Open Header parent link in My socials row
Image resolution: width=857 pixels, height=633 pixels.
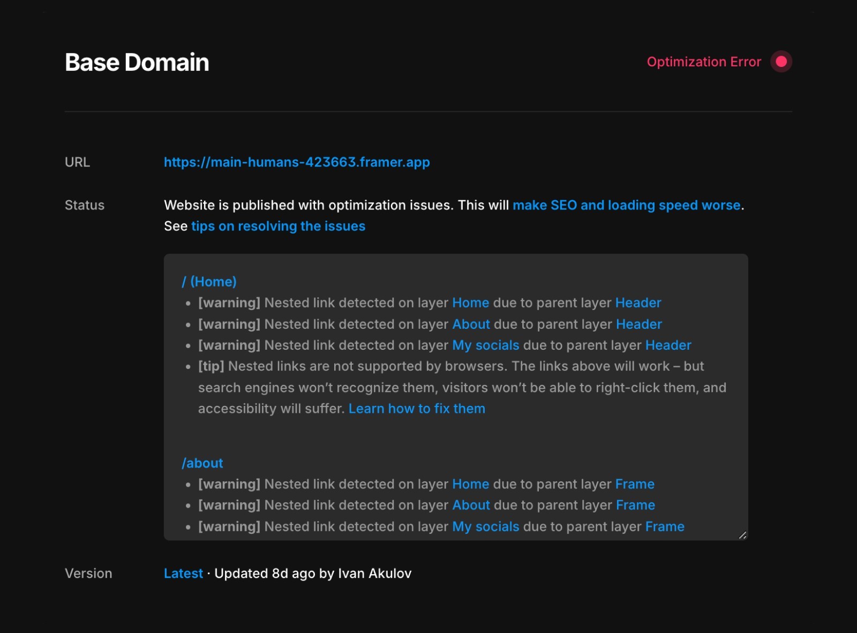click(x=668, y=345)
